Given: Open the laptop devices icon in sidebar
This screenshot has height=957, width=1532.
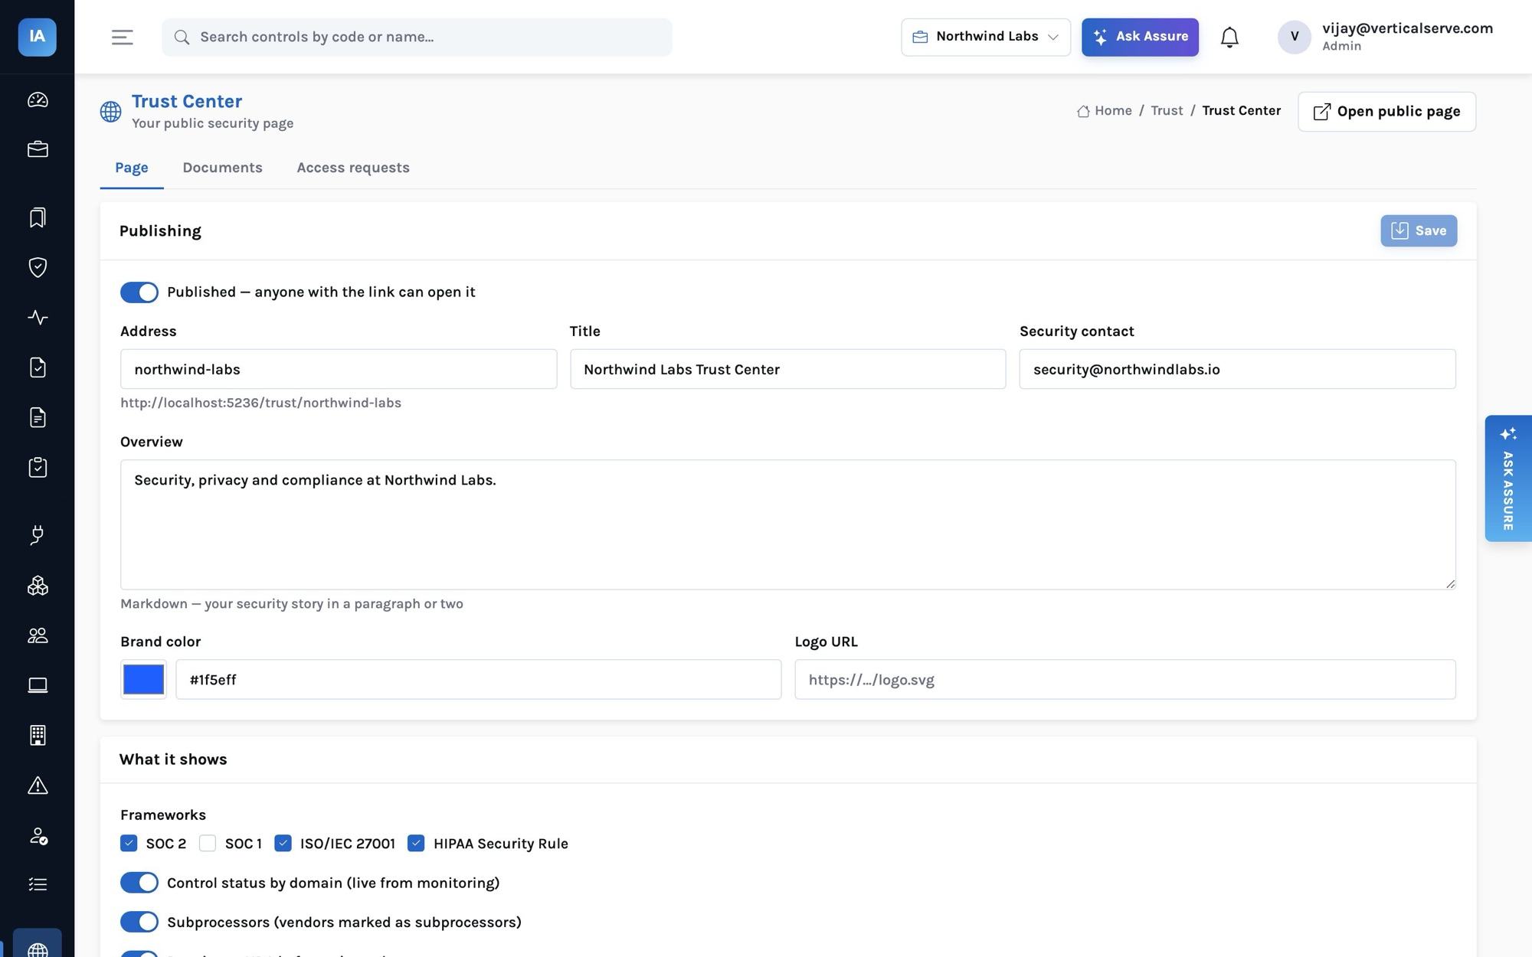Looking at the screenshot, I should coord(38,685).
